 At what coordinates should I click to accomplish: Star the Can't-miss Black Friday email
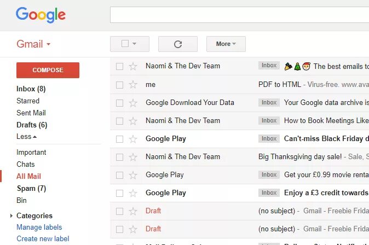pyautogui.click(x=133, y=139)
